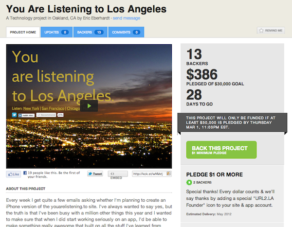Viewport: 292px width, 227px height.
Task: Click the copy icon beside short URL
Action: coord(169,173)
